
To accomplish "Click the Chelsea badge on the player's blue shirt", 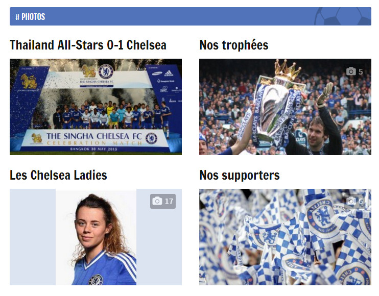I will tap(96, 280).
